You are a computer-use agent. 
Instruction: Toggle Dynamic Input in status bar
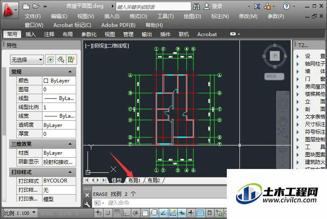tap(182, 213)
